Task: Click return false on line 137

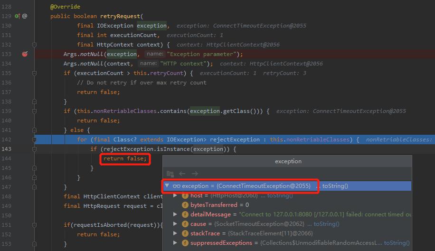Action: point(98,92)
